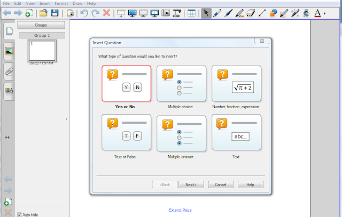The width and height of the screenshot is (342, 217).
Task: Switch to full screen view icon
Action: click(132, 13)
